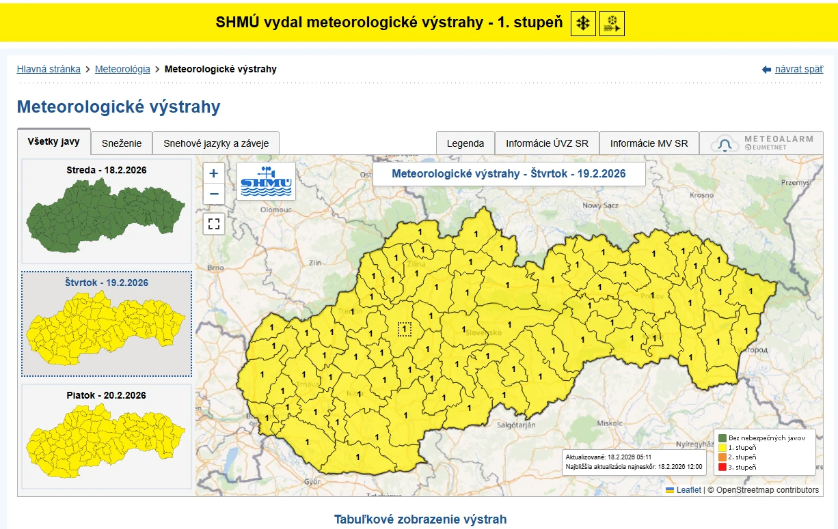The width and height of the screenshot is (838, 529).
Task: Open Informácie ÚVZ SR tab
Action: coord(547,143)
